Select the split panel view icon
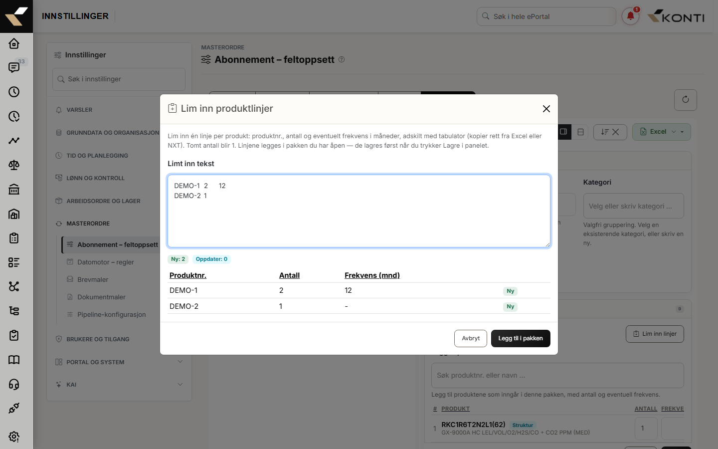The width and height of the screenshot is (718, 449). [563, 132]
